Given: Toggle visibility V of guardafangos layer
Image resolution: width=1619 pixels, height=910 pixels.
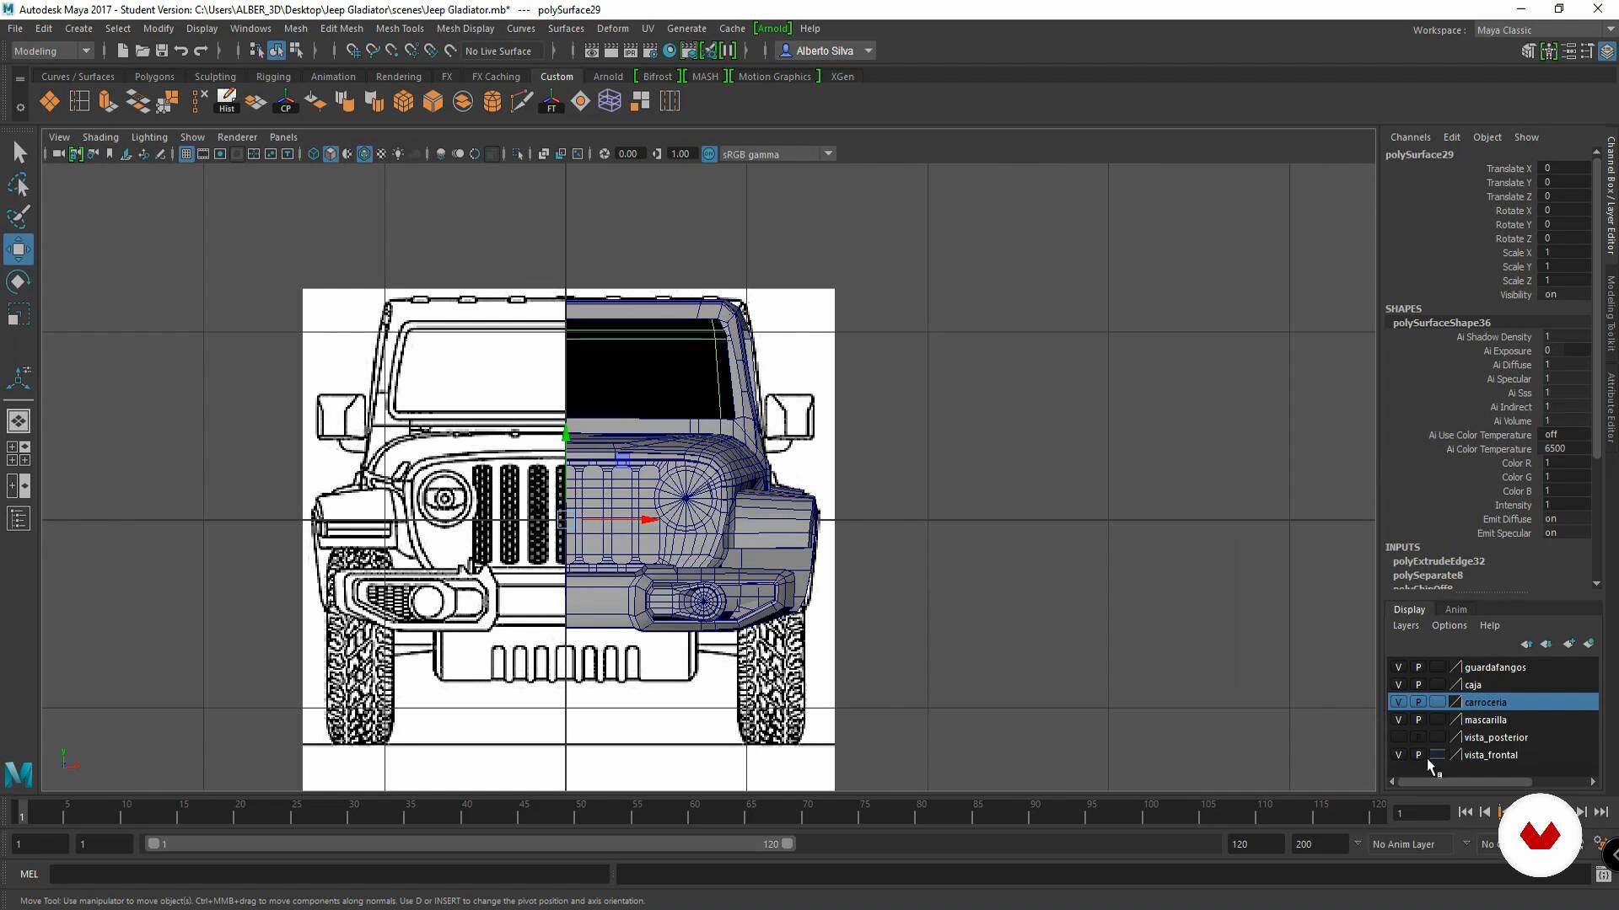Looking at the screenshot, I should (x=1398, y=667).
